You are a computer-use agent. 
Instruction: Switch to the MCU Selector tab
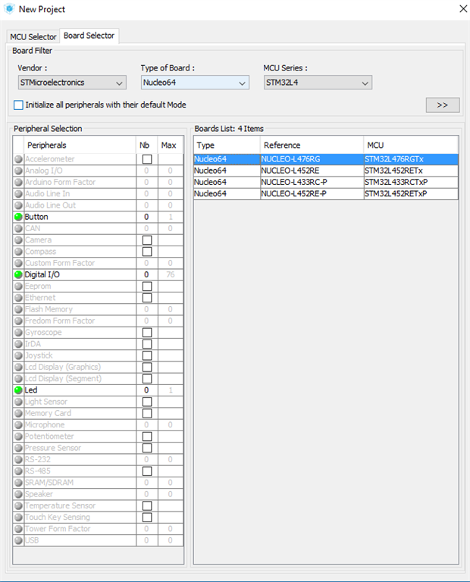(33, 37)
